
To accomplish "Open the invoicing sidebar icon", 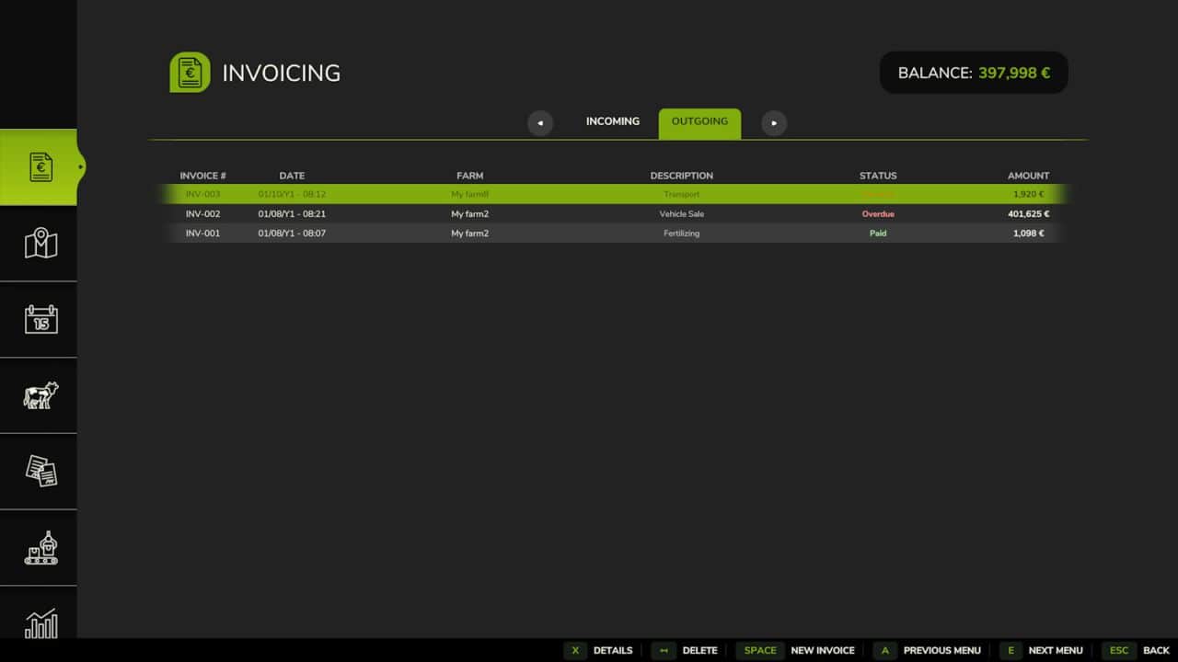I will click(x=40, y=167).
